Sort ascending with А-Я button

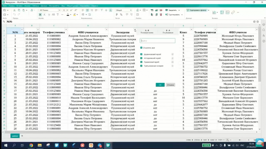[x=147, y=31]
